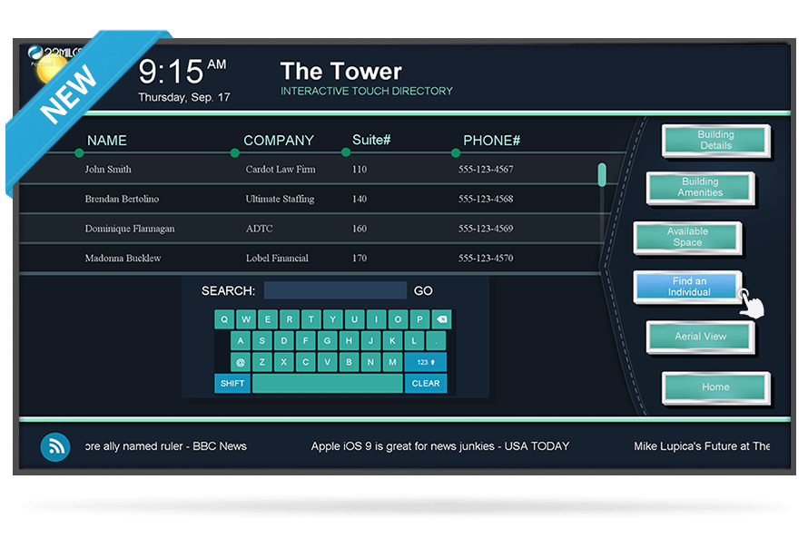Select Find an Individual
This screenshot has height=548, width=808.
tap(687, 287)
